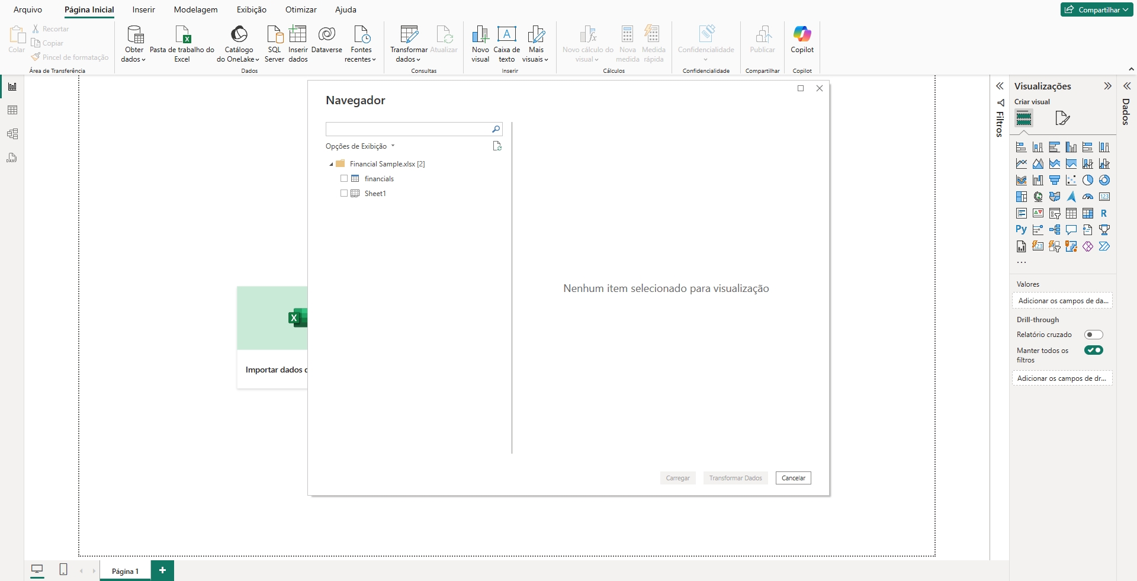Select Power Apps visual
Viewport: 1137px width, 581px height.
pyautogui.click(x=1088, y=246)
